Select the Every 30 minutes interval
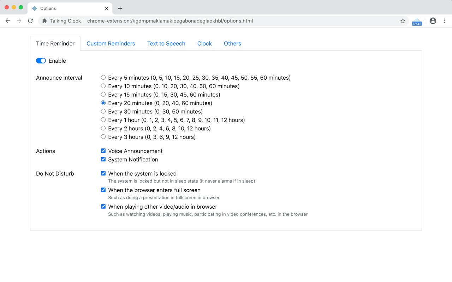 [103, 111]
